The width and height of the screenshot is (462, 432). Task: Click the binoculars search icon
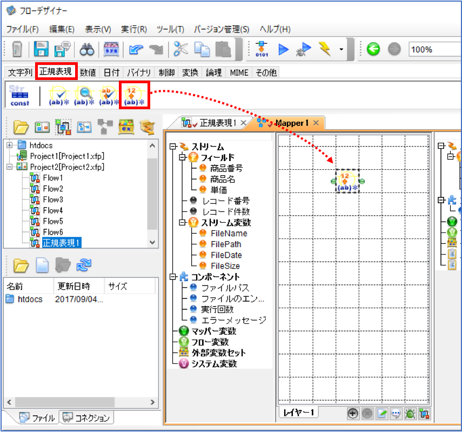pos(87,49)
